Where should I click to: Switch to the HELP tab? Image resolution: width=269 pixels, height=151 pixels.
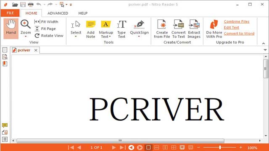(x=83, y=13)
